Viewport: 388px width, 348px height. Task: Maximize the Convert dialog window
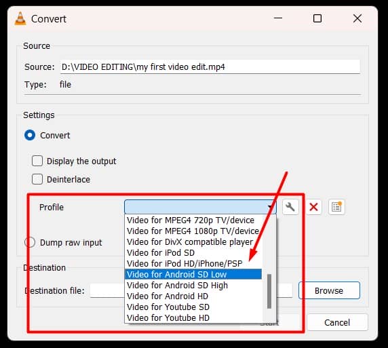click(317, 18)
